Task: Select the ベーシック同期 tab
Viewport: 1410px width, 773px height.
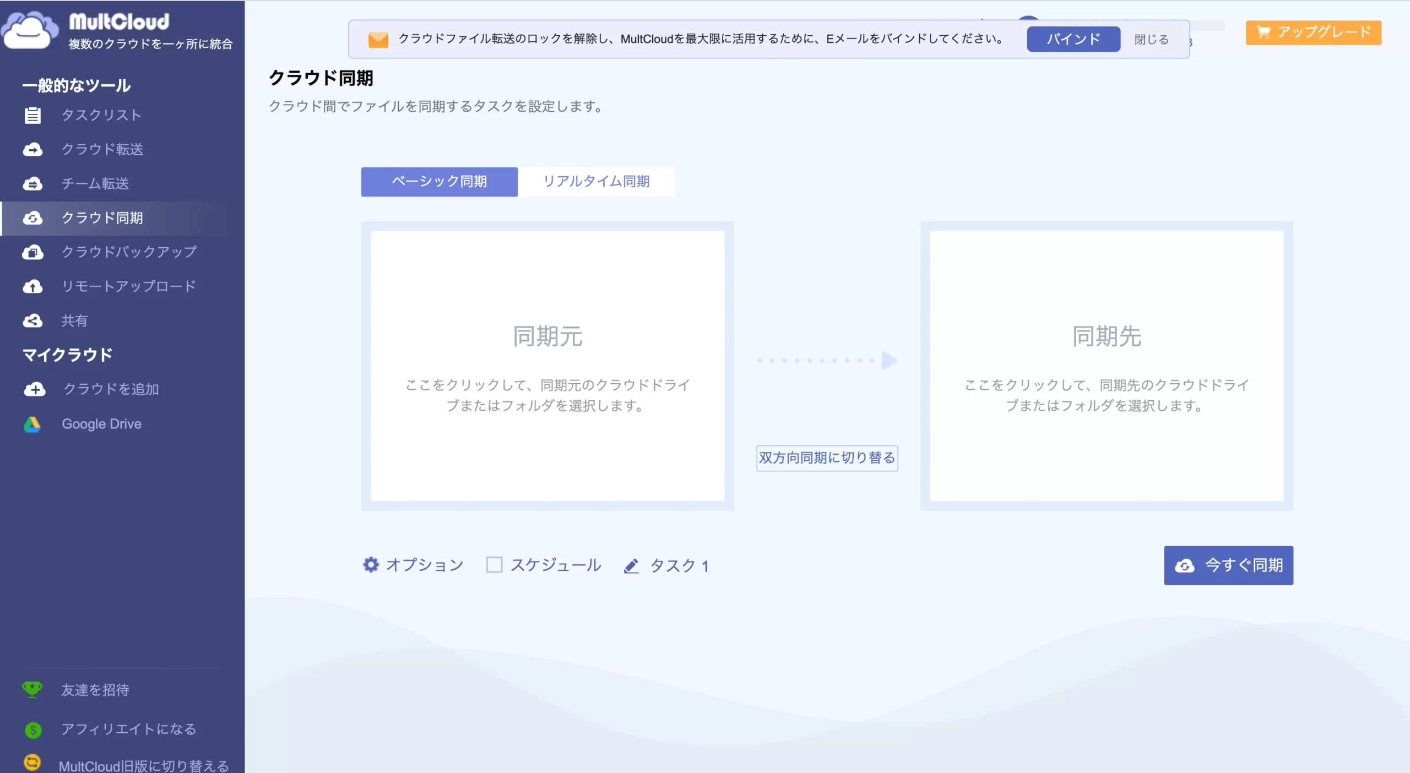Action: click(439, 182)
